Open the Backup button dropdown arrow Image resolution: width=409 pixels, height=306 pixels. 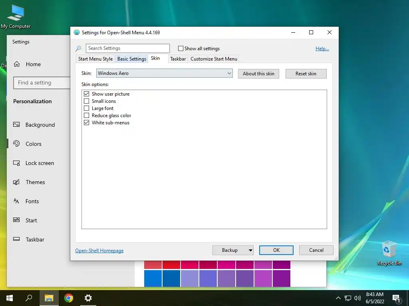pyautogui.click(x=250, y=250)
